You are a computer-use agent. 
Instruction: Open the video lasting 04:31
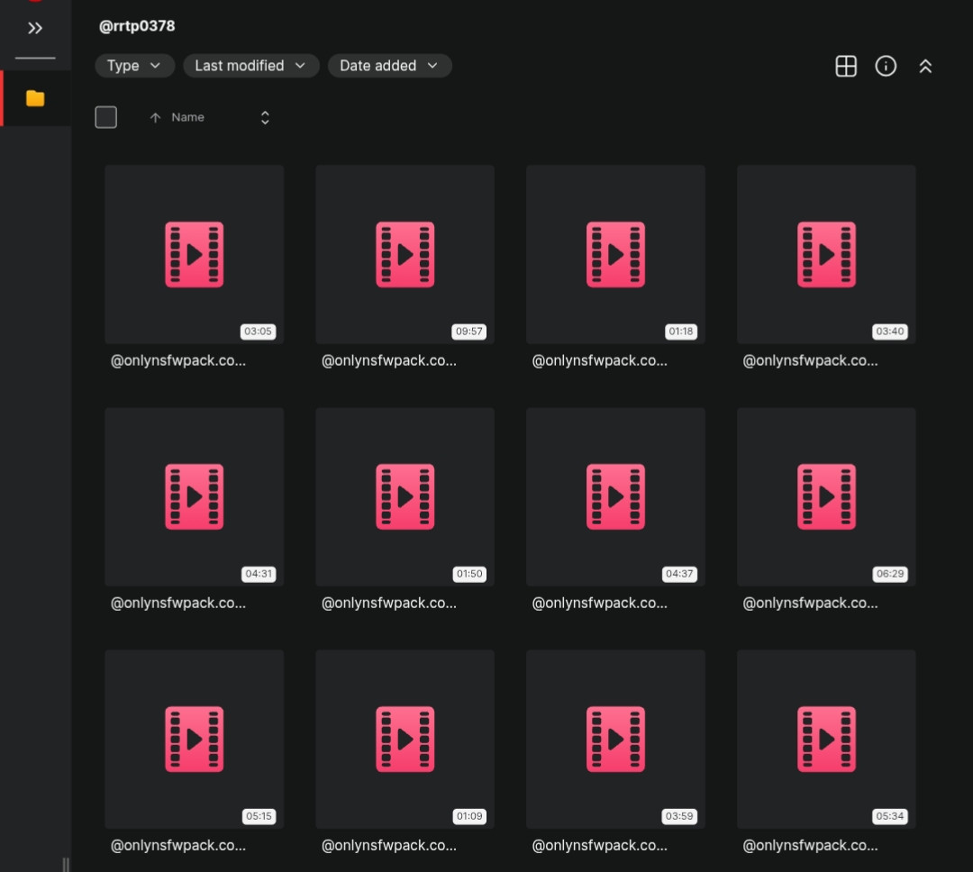195,496
